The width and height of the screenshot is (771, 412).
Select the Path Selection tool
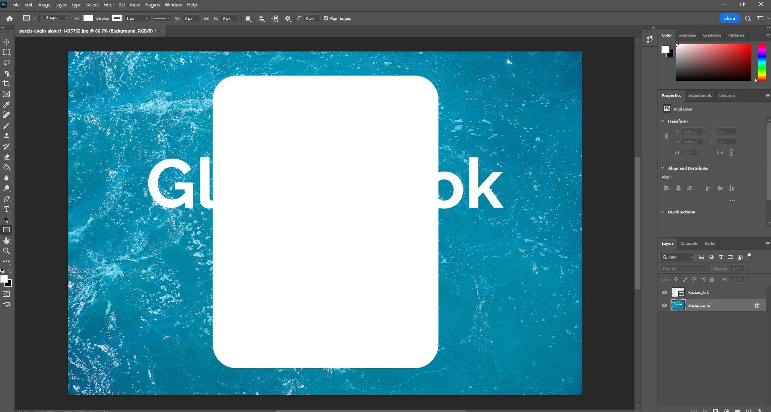(x=7, y=220)
